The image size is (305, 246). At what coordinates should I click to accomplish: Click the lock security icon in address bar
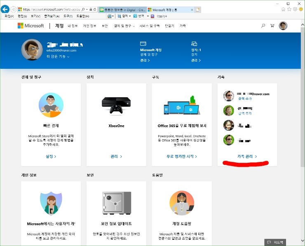91,9
